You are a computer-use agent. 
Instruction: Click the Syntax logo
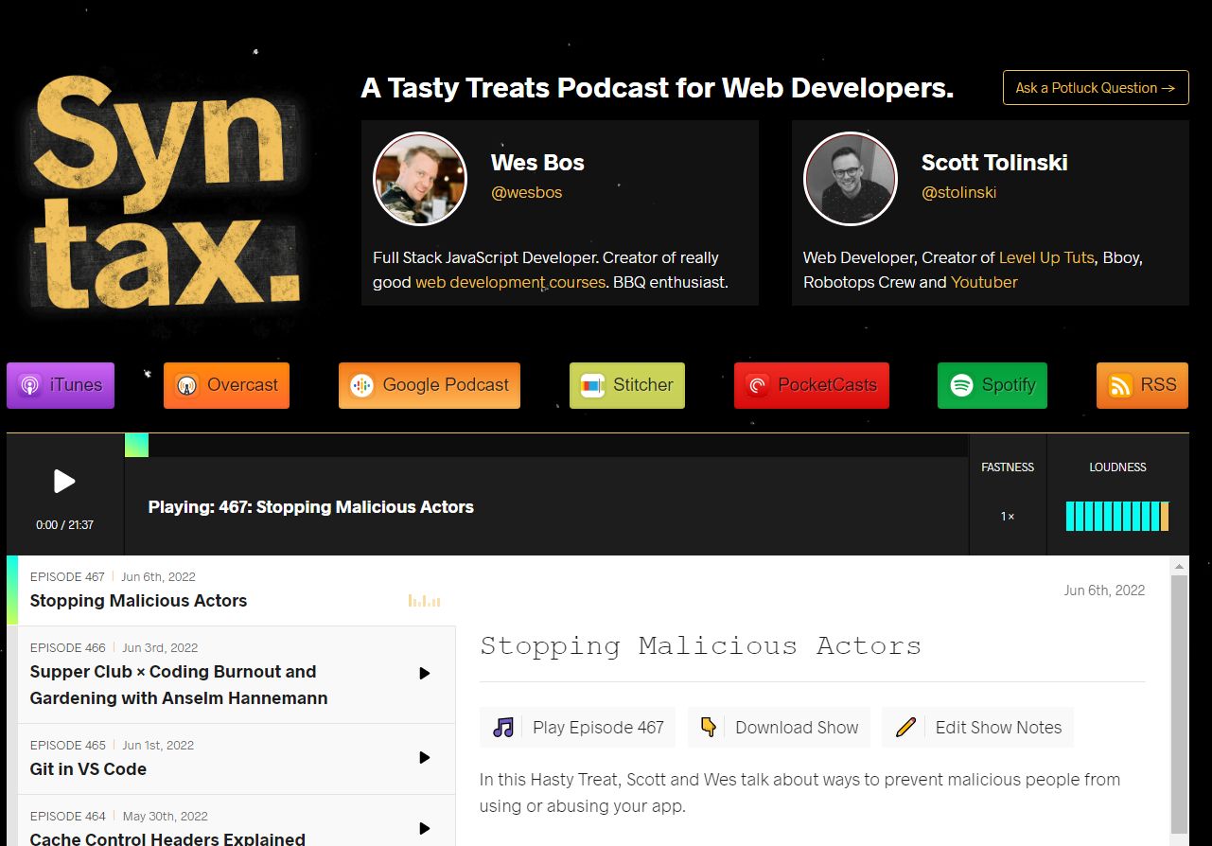[x=169, y=194]
